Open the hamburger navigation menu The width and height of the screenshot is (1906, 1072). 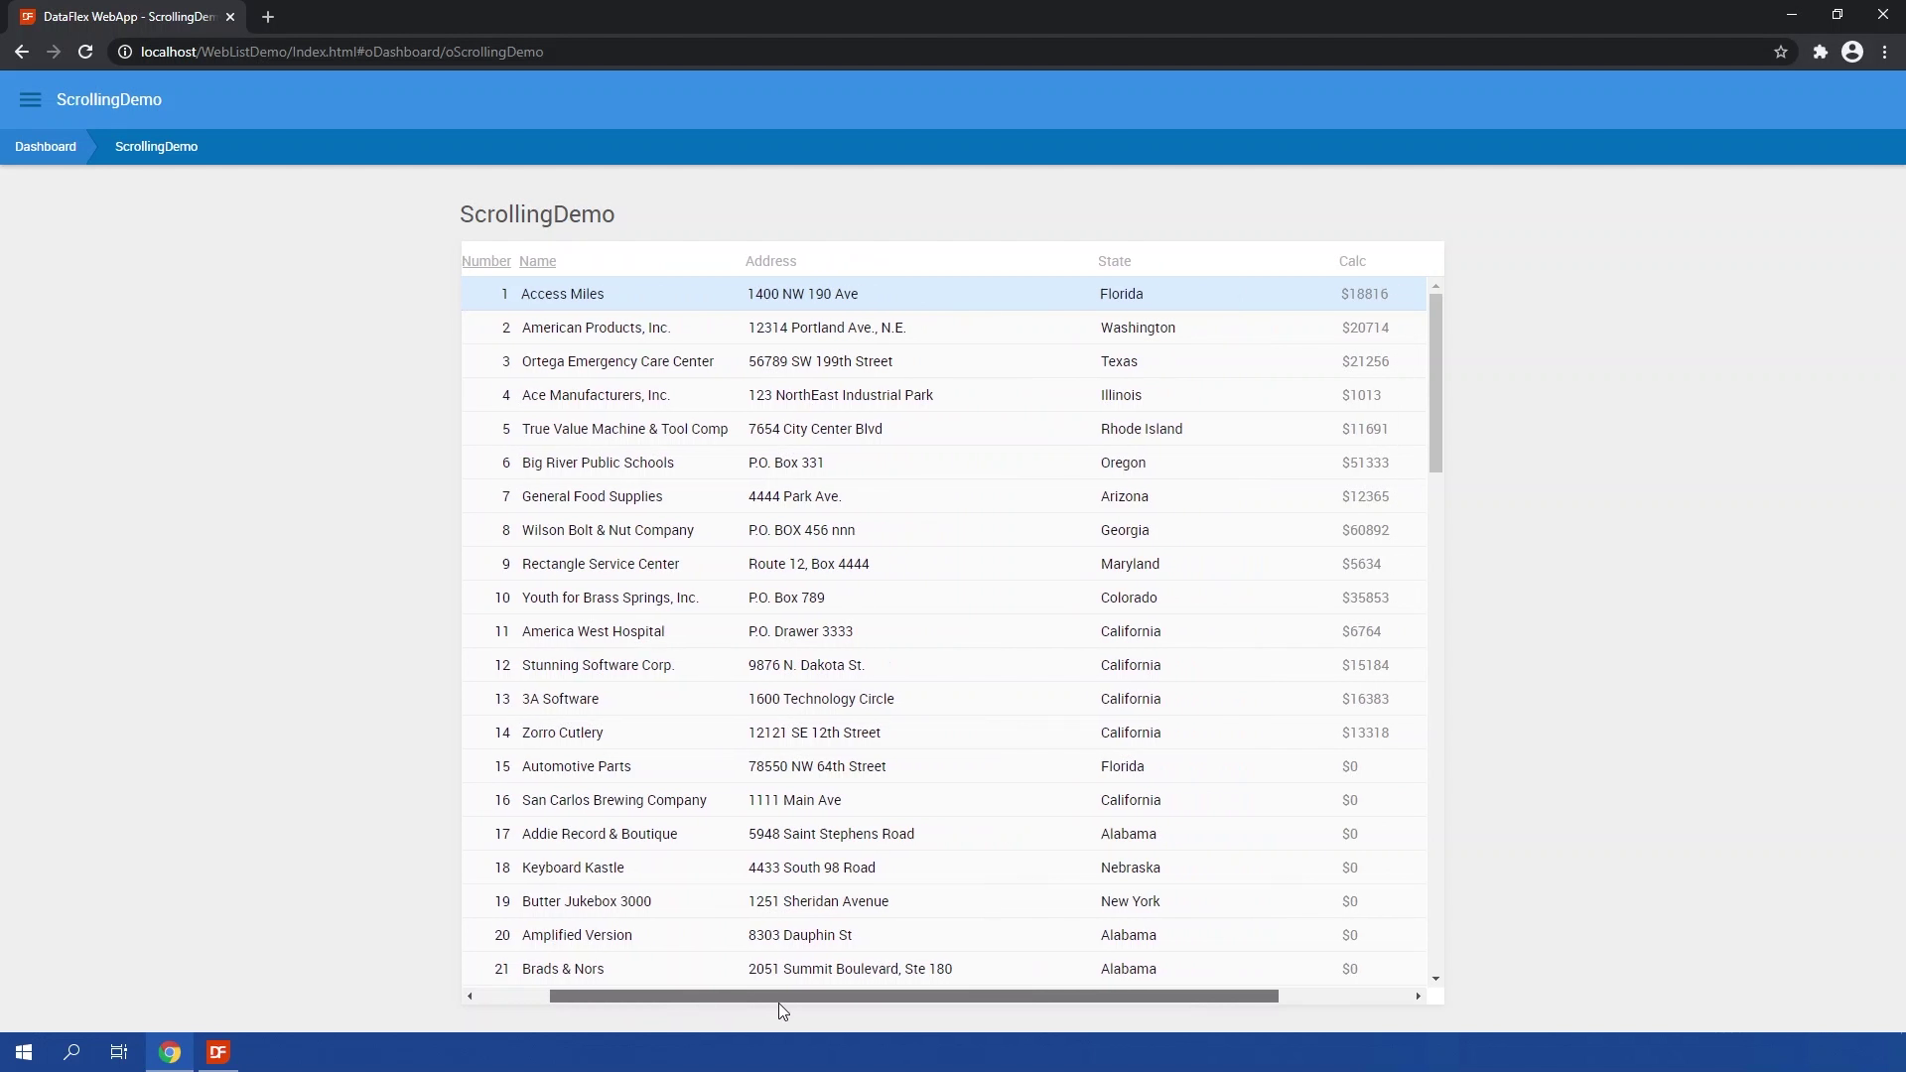tap(30, 99)
